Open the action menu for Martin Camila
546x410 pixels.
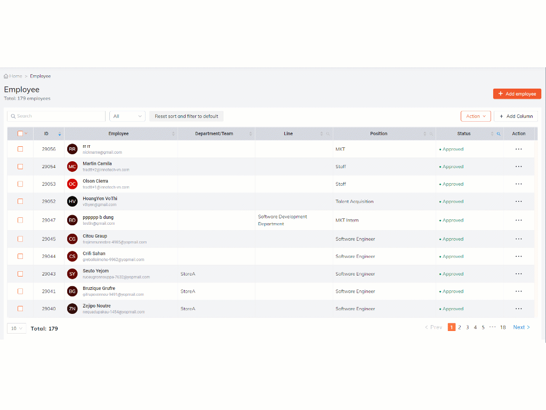(518, 167)
